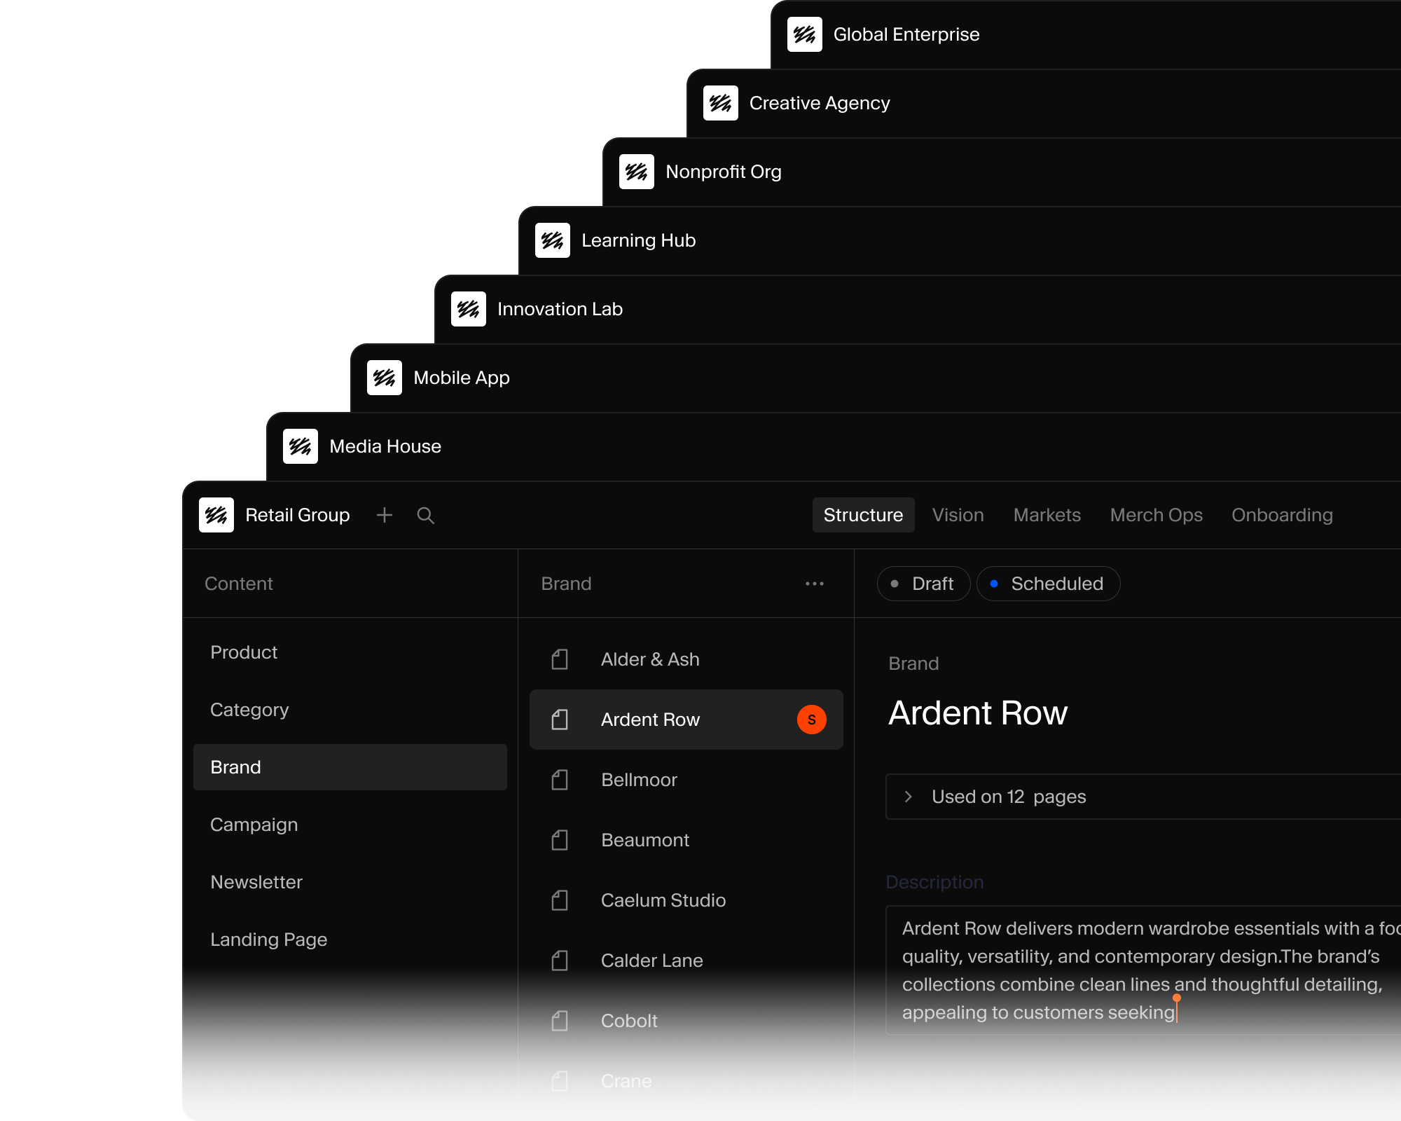This screenshot has height=1121, width=1401.
Task: Click the document icon next to Cobolt
Action: pyautogui.click(x=560, y=1021)
